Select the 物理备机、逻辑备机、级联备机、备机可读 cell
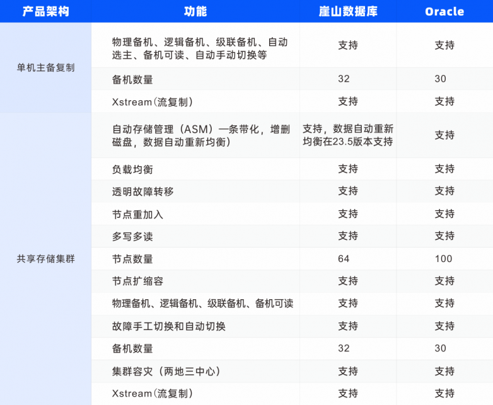493x405 pixels. 202,304
